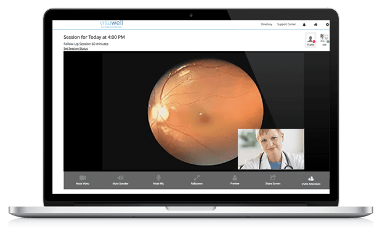The width and height of the screenshot is (382, 229).
Task: Open settings with the gear icon
Action: click(x=327, y=25)
